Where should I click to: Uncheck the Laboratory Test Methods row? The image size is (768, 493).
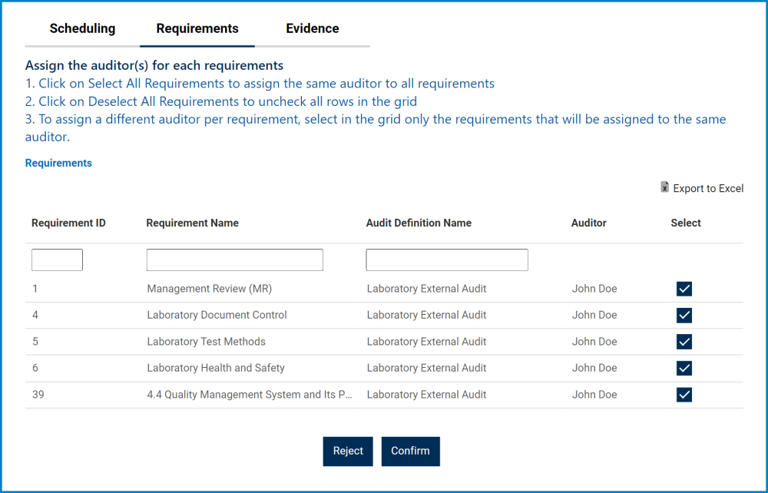pos(684,342)
